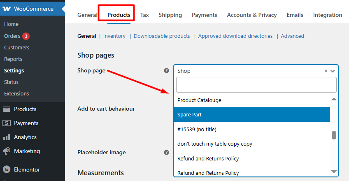Click the Payments dollar icon in sidebar
The image size is (349, 181).
pos(7,123)
